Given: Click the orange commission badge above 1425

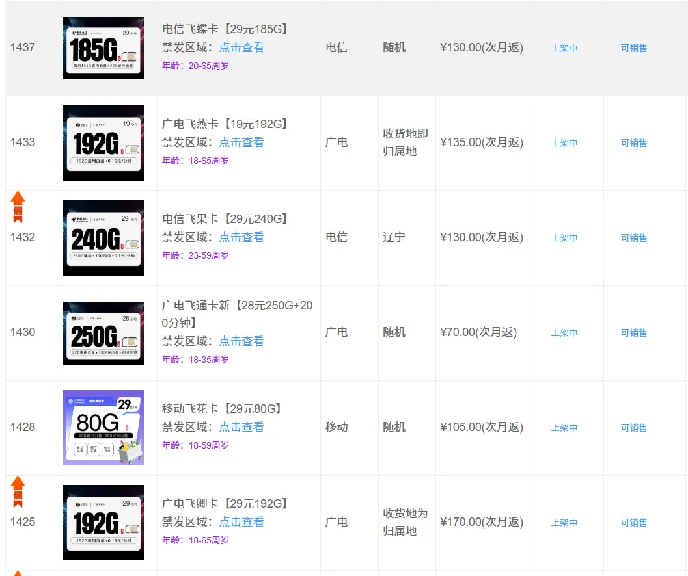Looking at the screenshot, I should (x=18, y=491).
